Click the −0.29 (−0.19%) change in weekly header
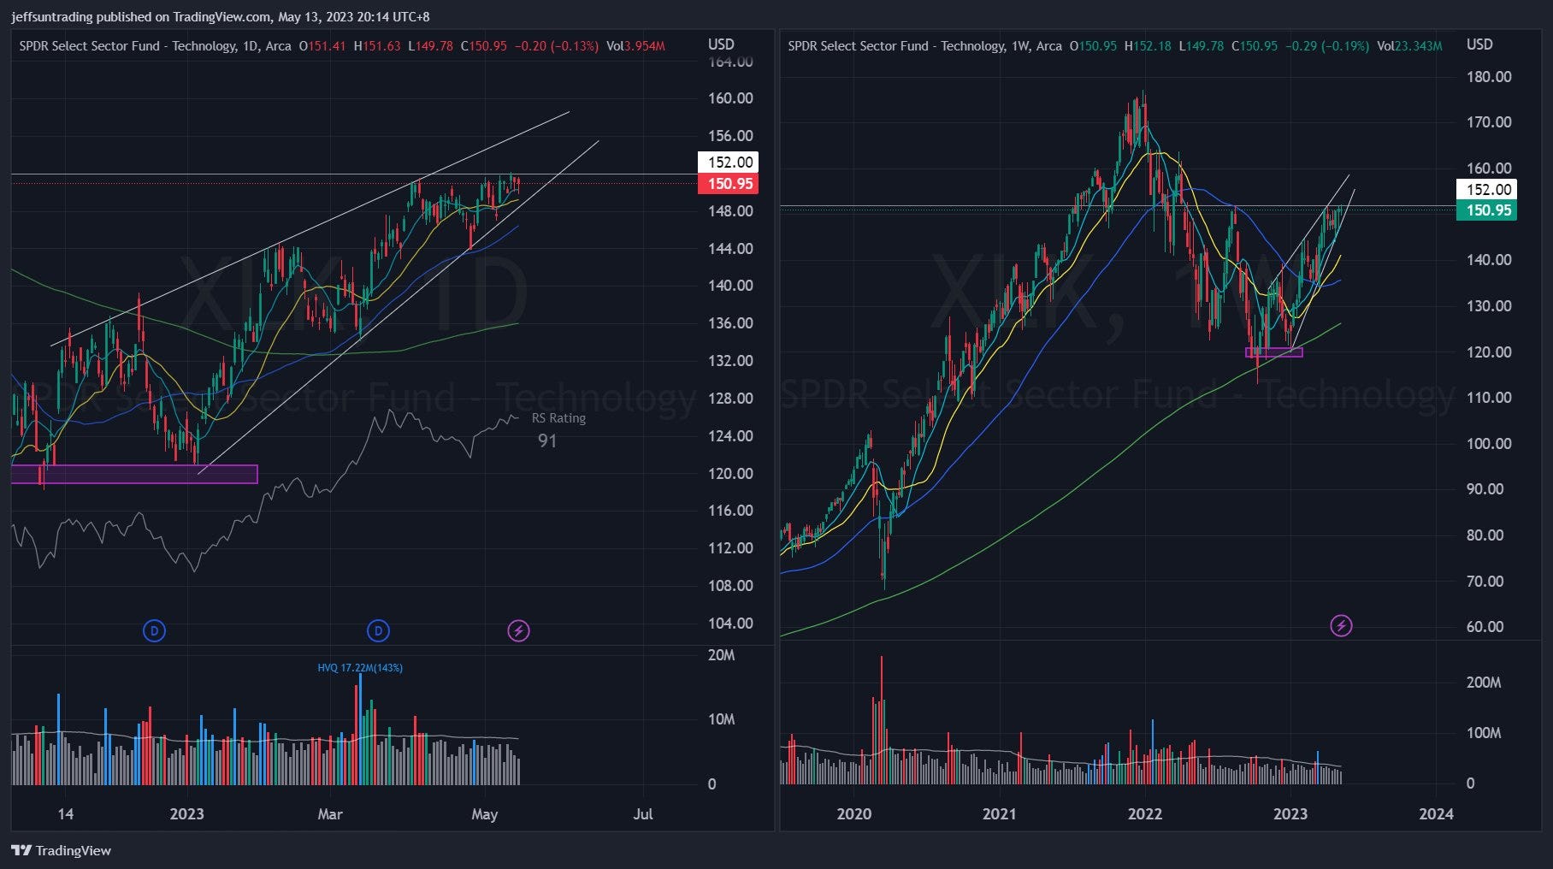The width and height of the screenshot is (1553, 869). [1328, 46]
